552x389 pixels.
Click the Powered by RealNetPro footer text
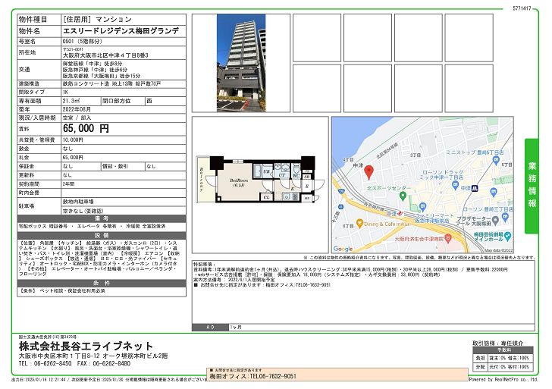coord(503,379)
